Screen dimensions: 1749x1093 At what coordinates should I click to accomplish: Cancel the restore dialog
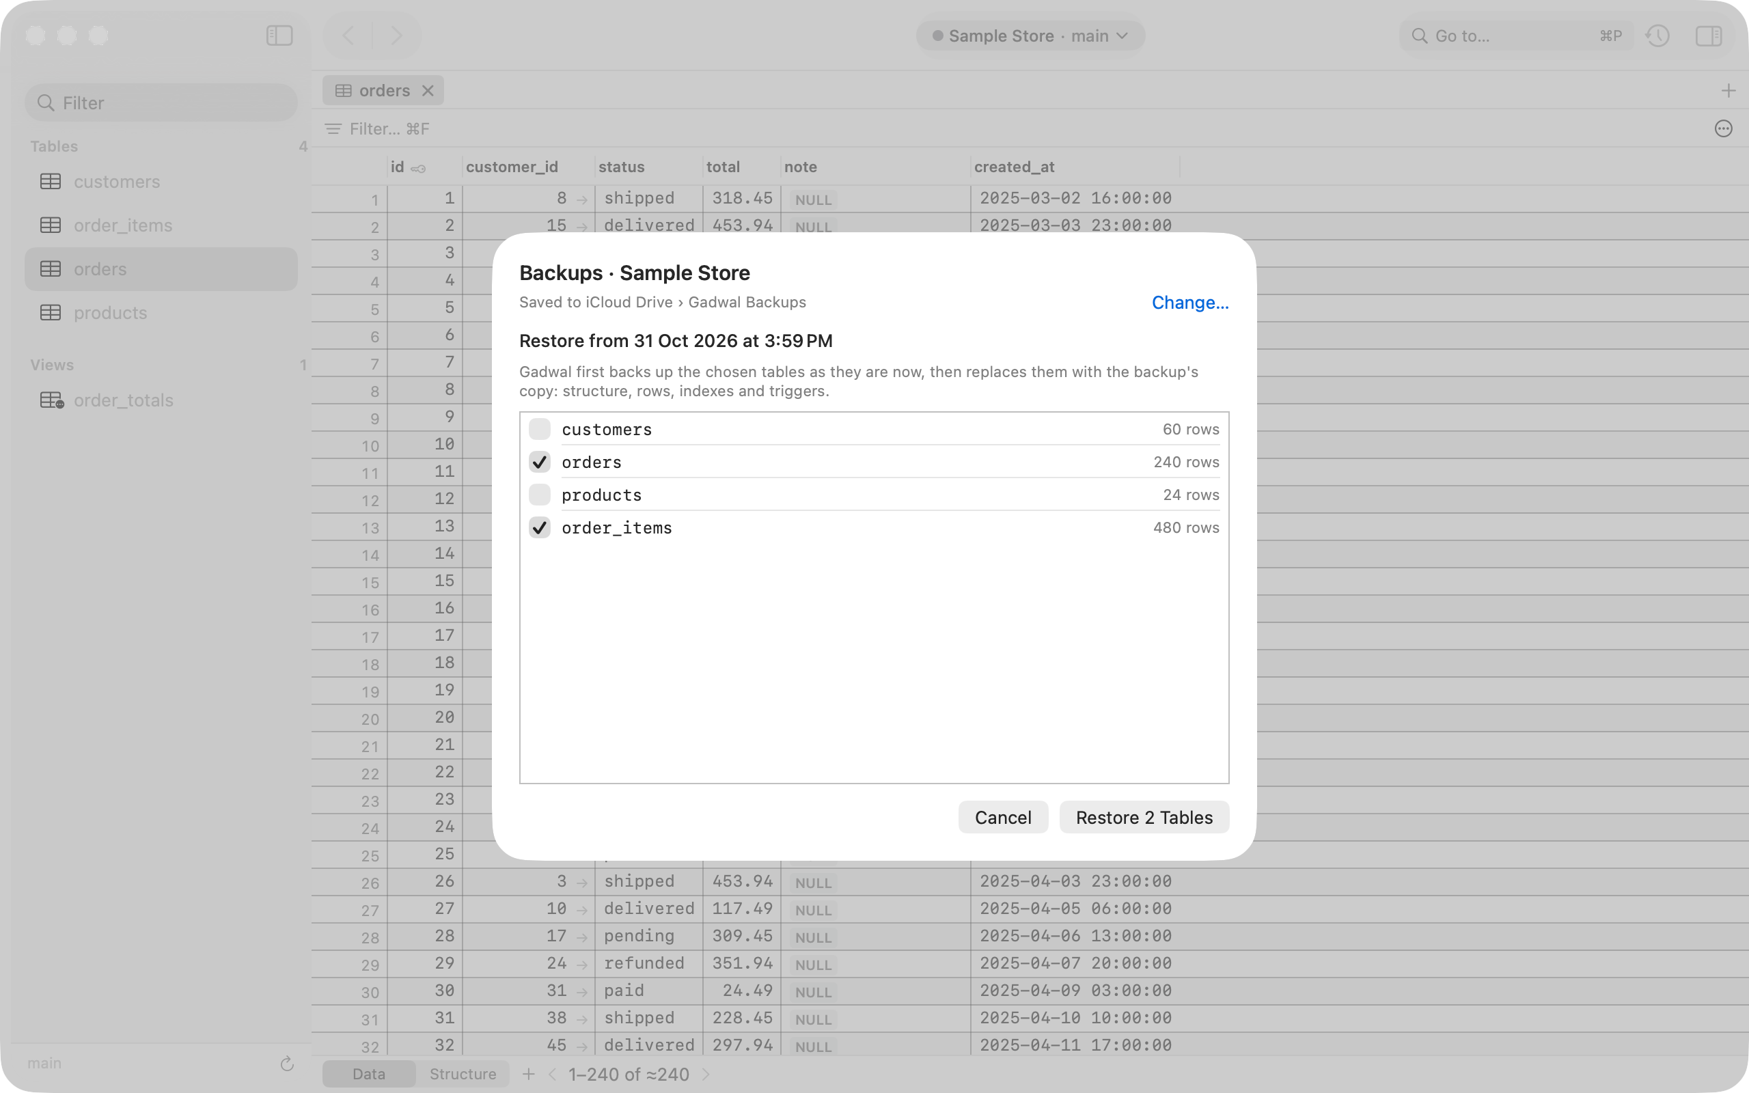pos(1002,817)
